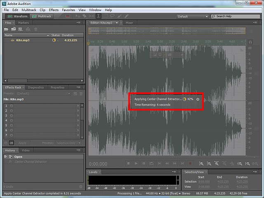Click the Search Help input field
The image size is (264, 198).
click(x=236, y=16)
